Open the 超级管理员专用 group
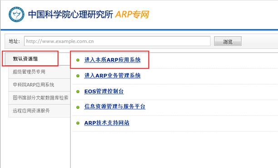Image resolution: width=278 pixels, height=168 pixels. pos(40,72)
